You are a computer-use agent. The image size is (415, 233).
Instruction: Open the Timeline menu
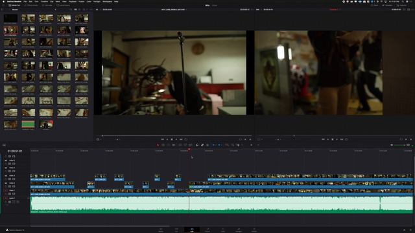click(44, 1)
